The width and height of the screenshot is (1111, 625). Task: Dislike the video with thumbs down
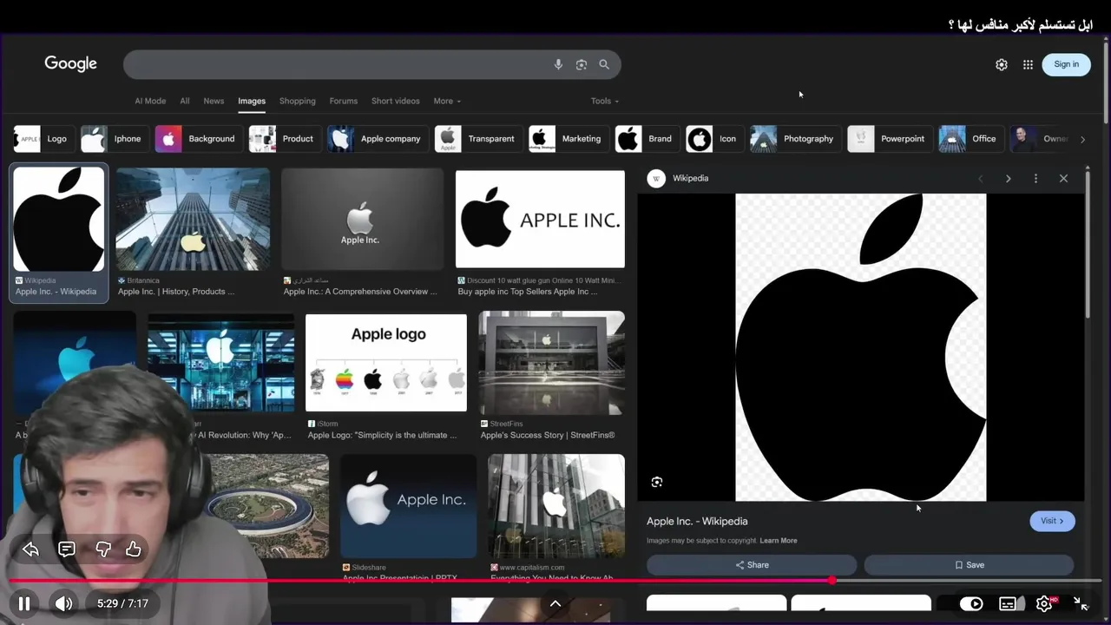(x=102, y=549)
